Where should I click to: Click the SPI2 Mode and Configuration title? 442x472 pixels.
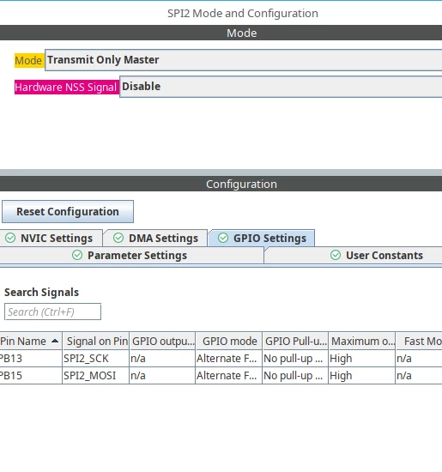[x=243, y=13]
